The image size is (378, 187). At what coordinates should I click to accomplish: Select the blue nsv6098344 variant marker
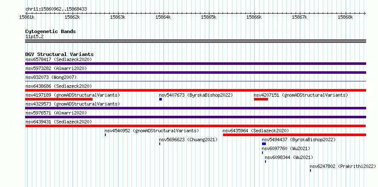(265, 162)
